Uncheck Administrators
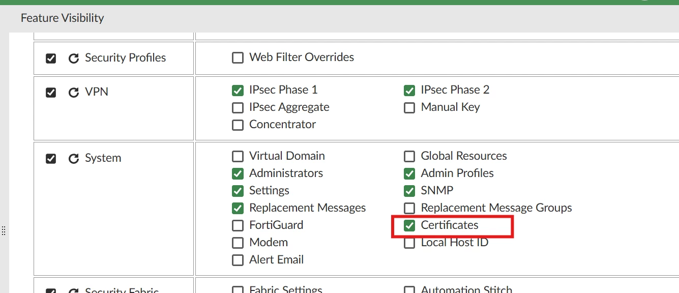This screenshot has width=679, height=293. click(x=238, y=173)
